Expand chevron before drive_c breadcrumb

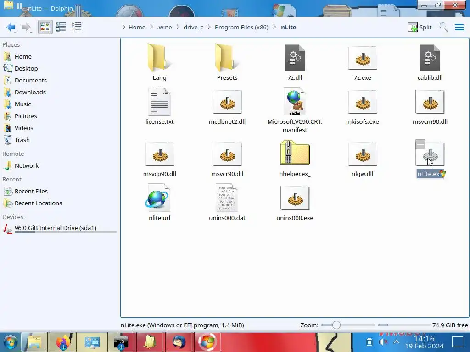[x=178, y=27]
